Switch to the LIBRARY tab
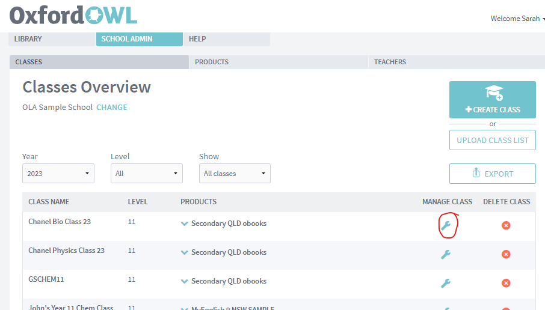The height and width of the screenshot is (310, 545). [x=52, y=39]
